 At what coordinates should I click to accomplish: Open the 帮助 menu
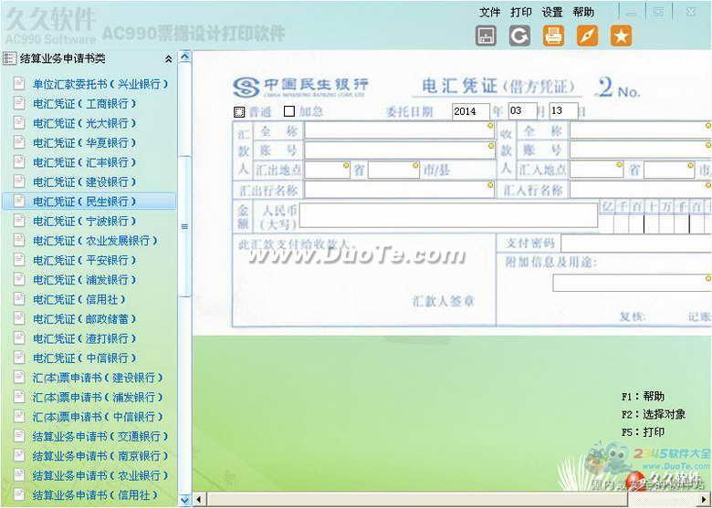pyautogui.click(x=583, y=12)
